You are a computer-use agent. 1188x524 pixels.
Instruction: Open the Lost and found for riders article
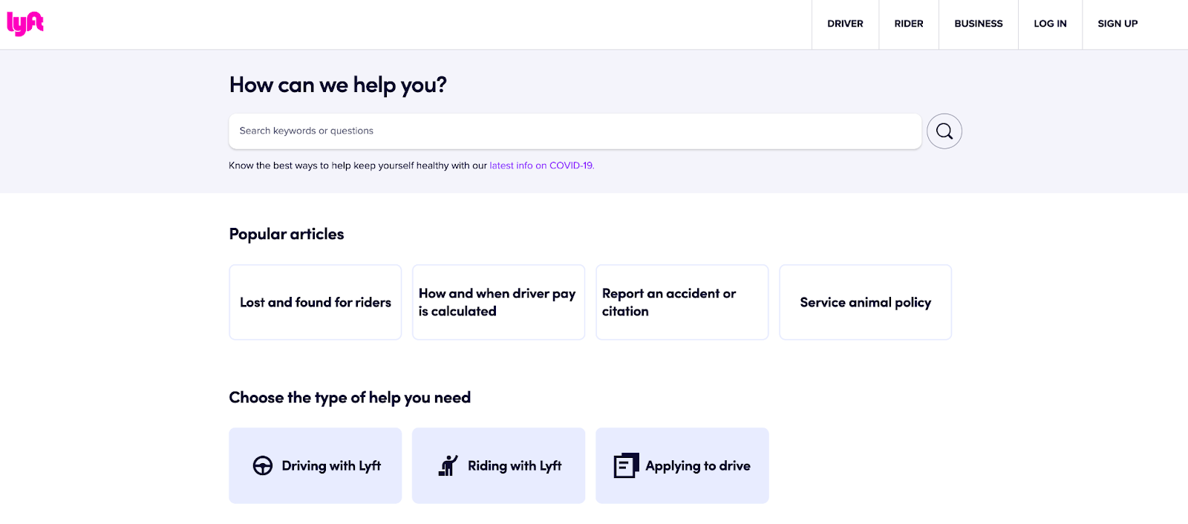(x=316, y=302)
